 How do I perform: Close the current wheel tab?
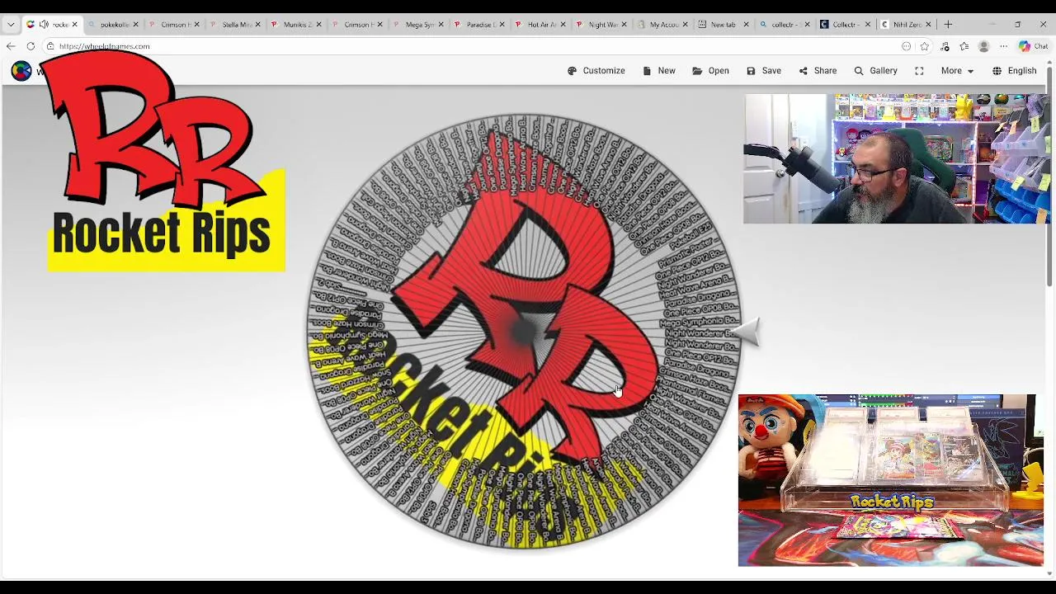tap(74, 25)
